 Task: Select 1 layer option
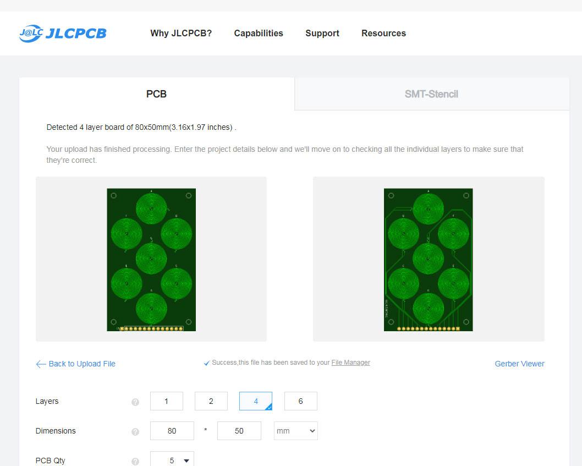[166, 401]
